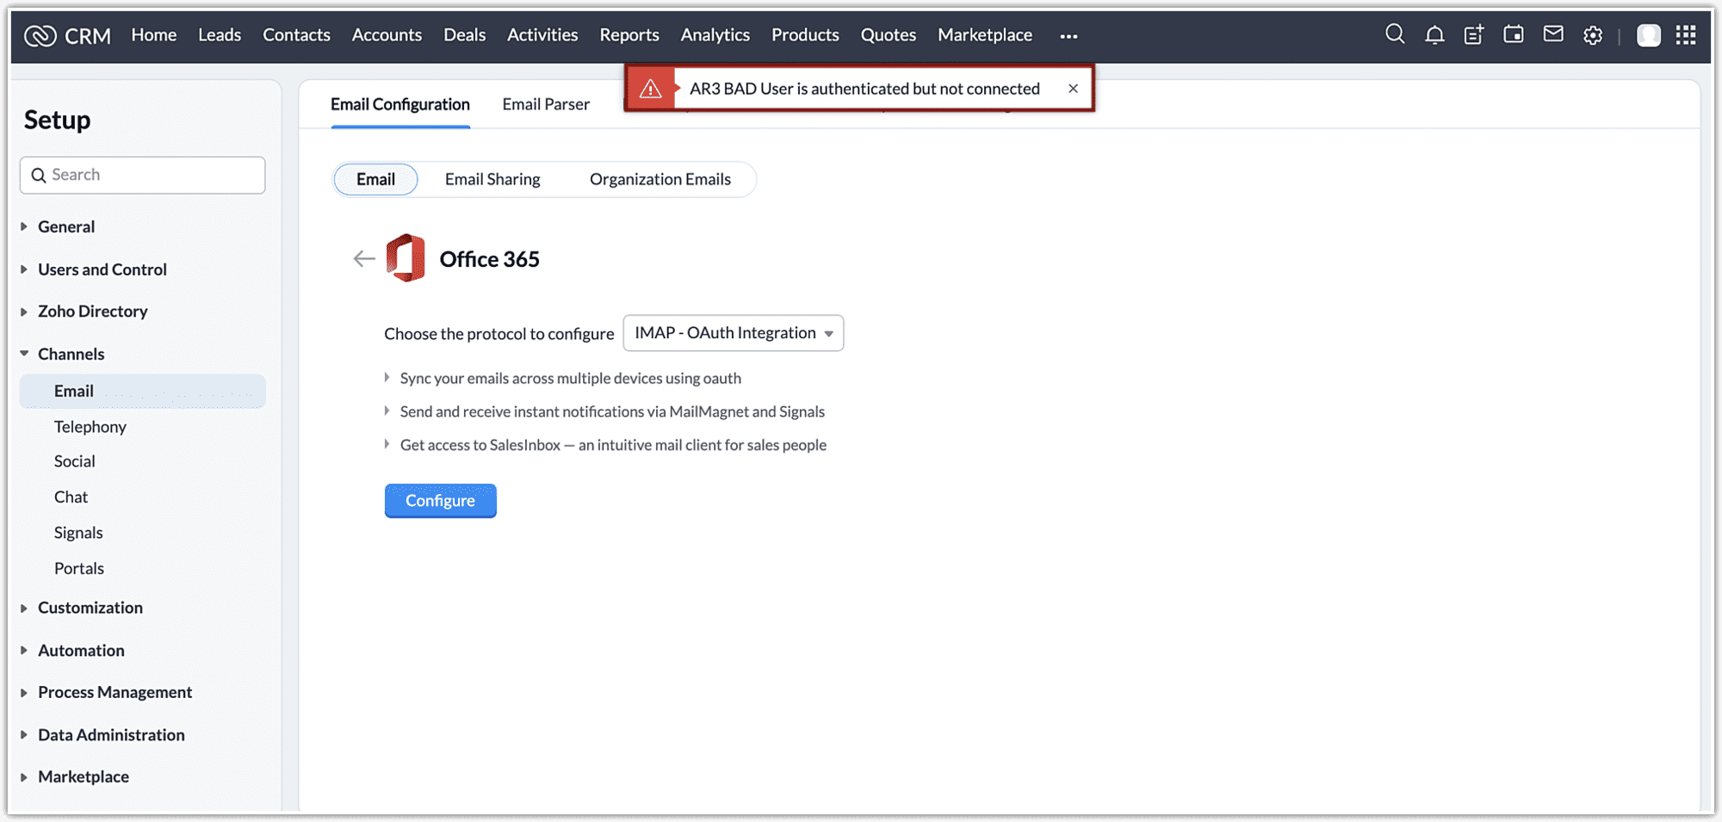The height and width of the screenshot is (822, 1722).
Task: Collapse the Channels section
Action: point(24,354)
